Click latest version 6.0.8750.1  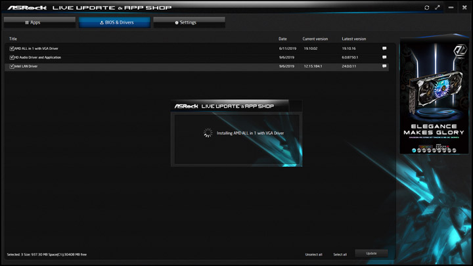[350, 57]
